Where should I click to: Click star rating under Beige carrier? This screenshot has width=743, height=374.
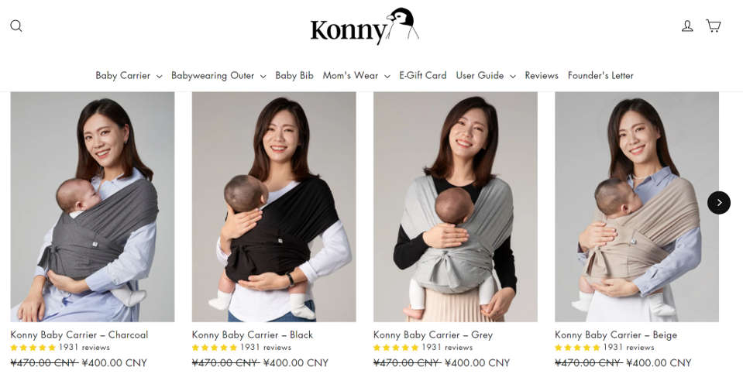point(578,348)
